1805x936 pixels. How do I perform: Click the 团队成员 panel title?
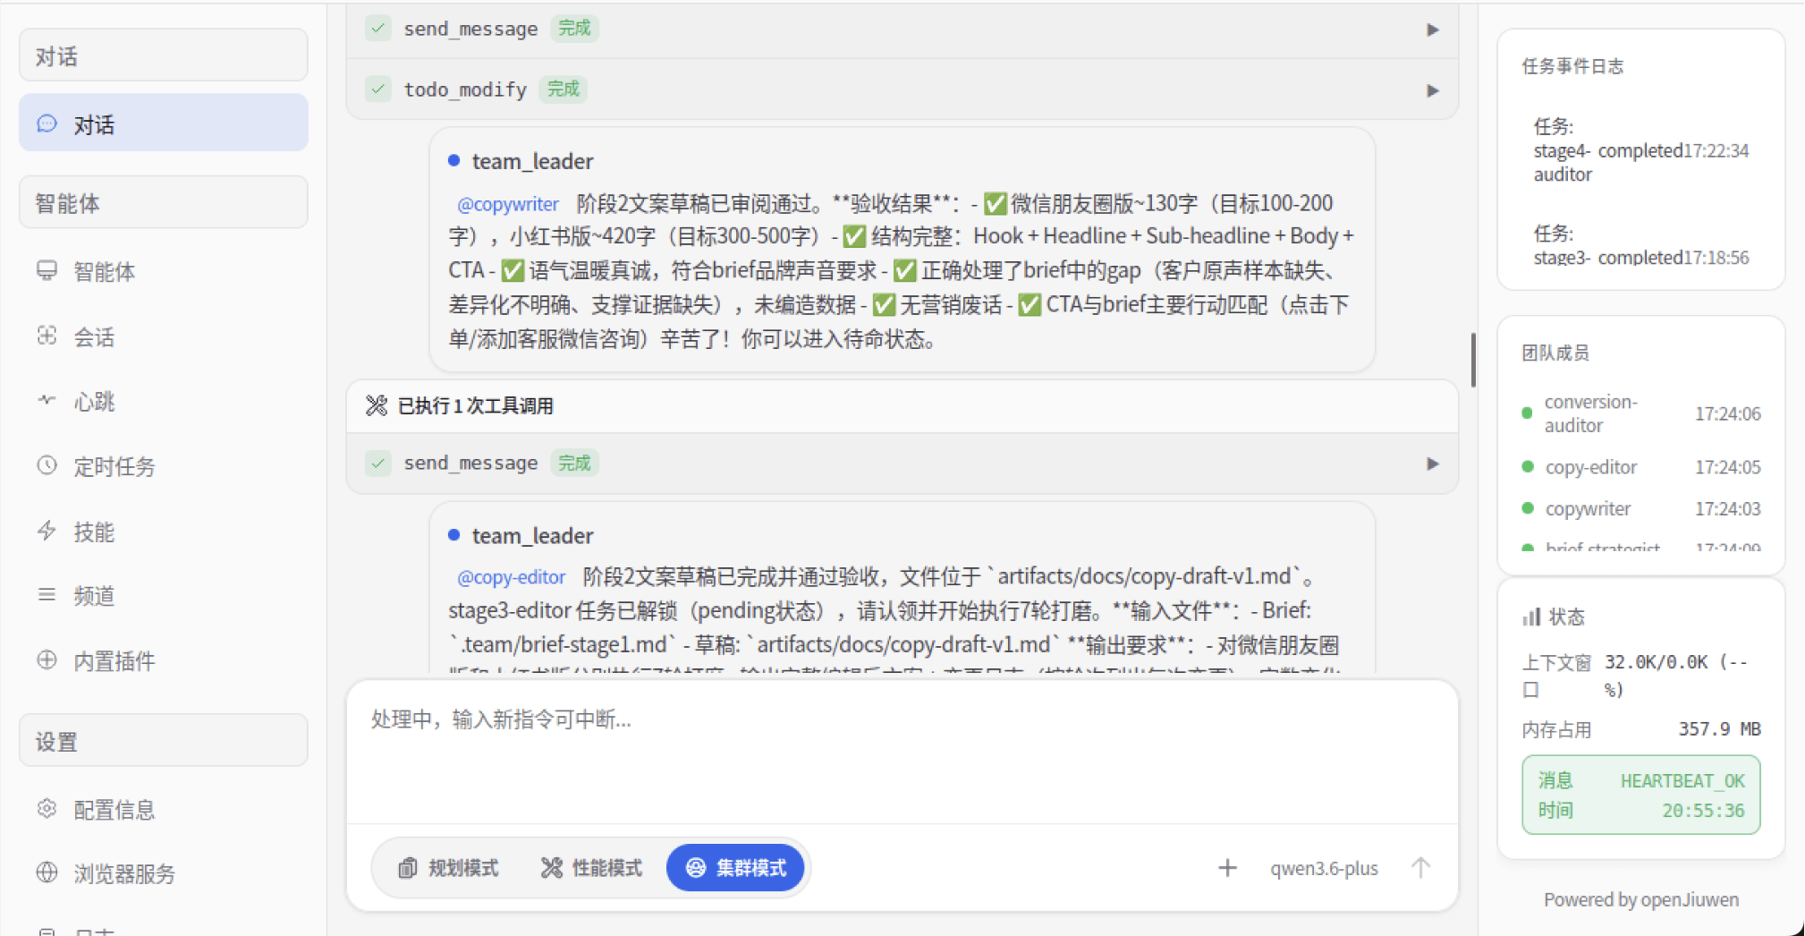(x=1555, y=353)
